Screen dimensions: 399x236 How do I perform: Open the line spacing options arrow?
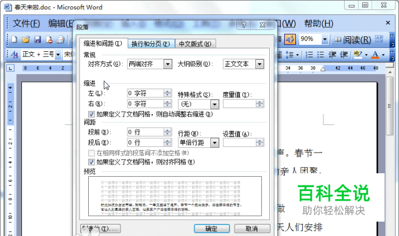(x=297, y=55)
